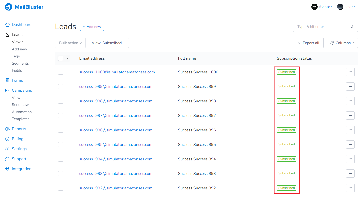Click the Reports pie chart icon
Screen dimensions: 360x198
pos(7,129)
